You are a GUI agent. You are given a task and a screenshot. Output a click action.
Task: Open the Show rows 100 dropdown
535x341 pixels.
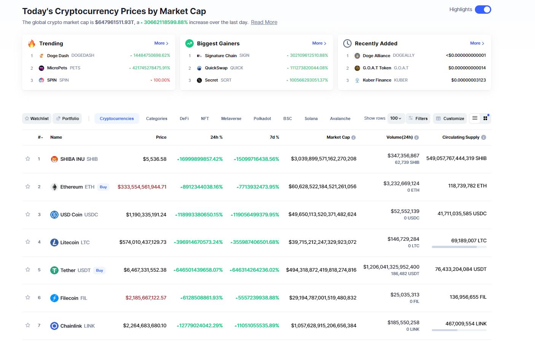[x=396, y=118]
